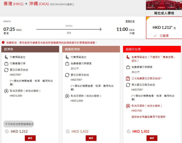Click HKD1,000 cancellation fee in 精選經濟飛
Screen dimensions: 182x143
[77, 101]
